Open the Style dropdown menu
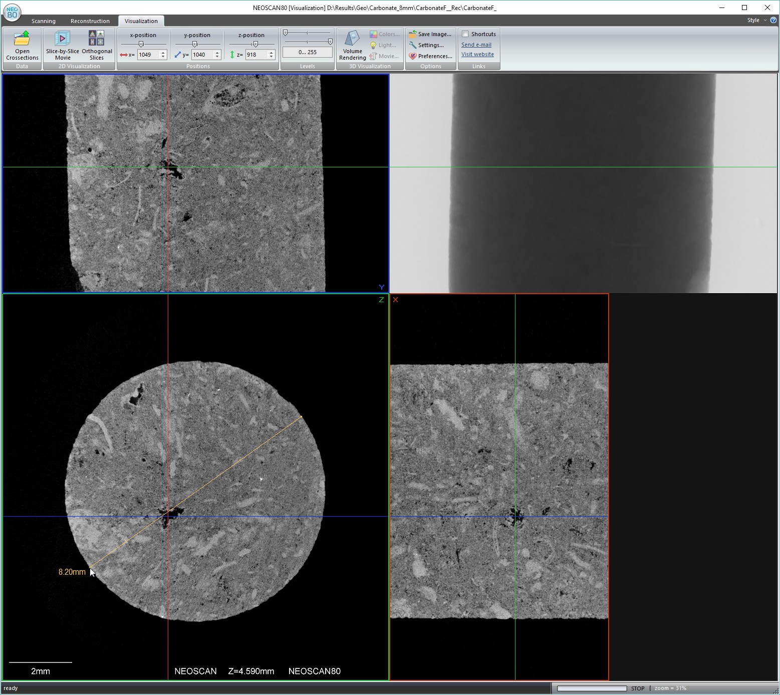The width and height of the screenshot is (780, 695). click(756, 20)
